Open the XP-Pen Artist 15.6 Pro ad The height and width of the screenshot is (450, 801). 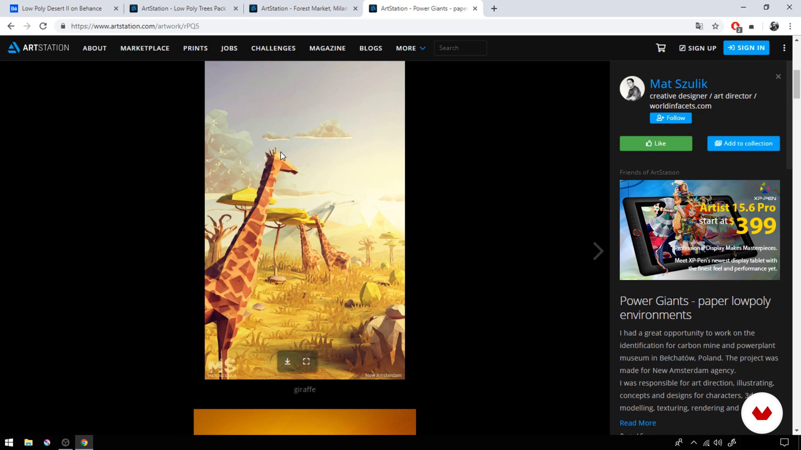[x=700, y=230]
